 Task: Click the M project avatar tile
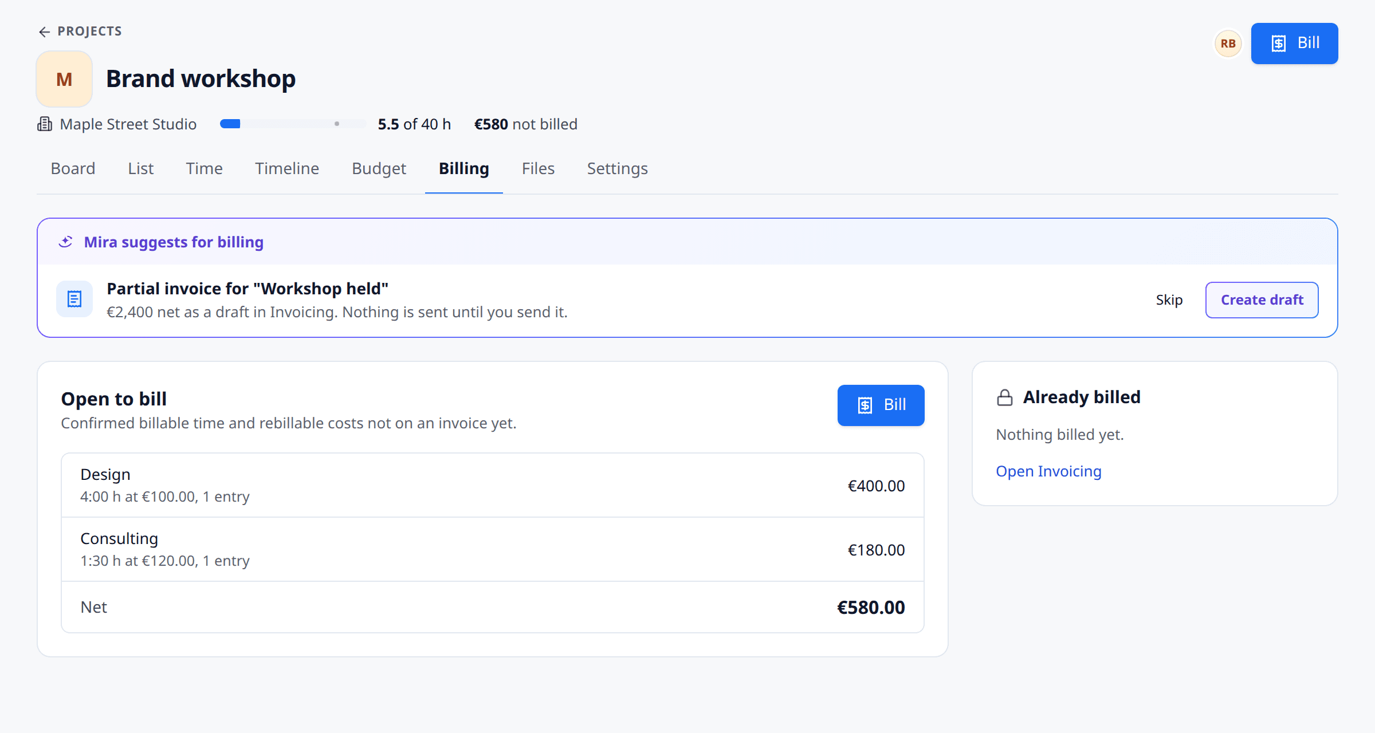point(64,79)
